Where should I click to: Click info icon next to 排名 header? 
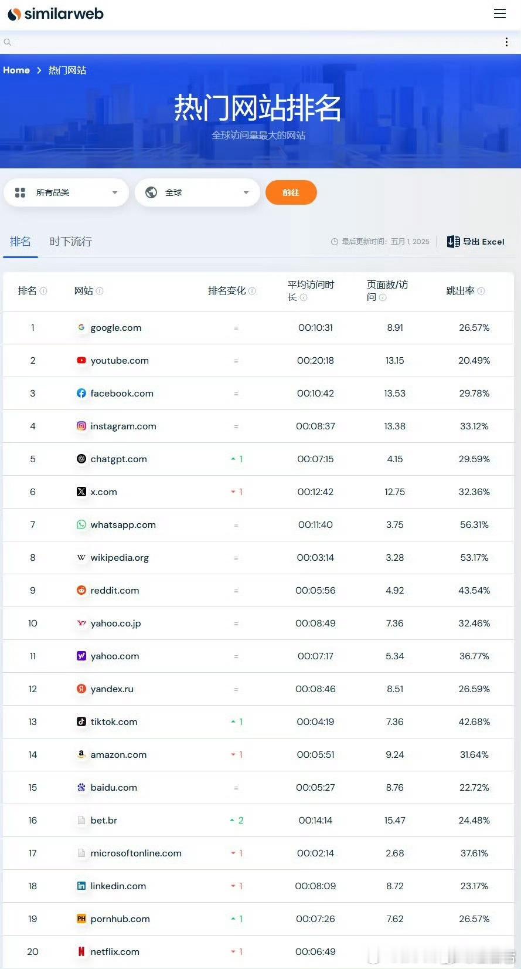pos(43,291)
